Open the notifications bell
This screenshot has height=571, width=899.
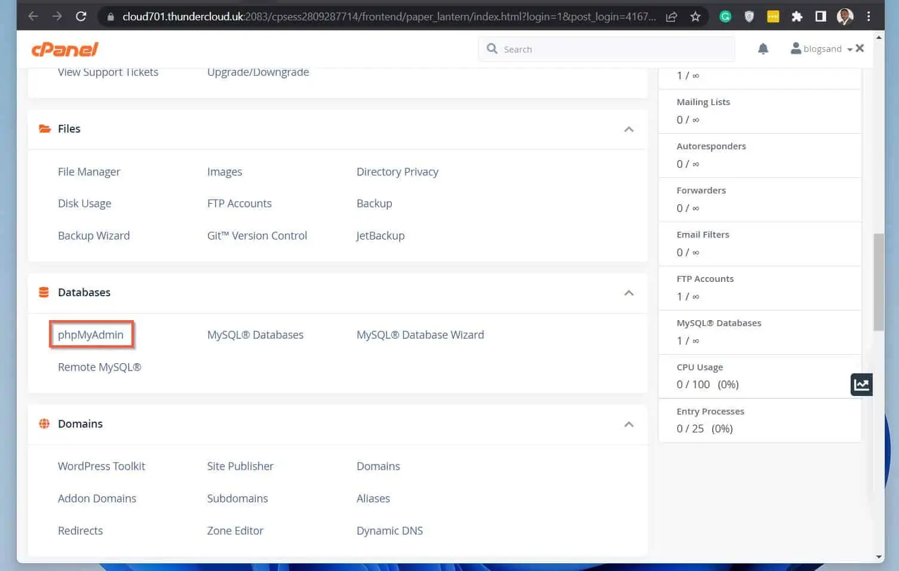click(763, 49)
